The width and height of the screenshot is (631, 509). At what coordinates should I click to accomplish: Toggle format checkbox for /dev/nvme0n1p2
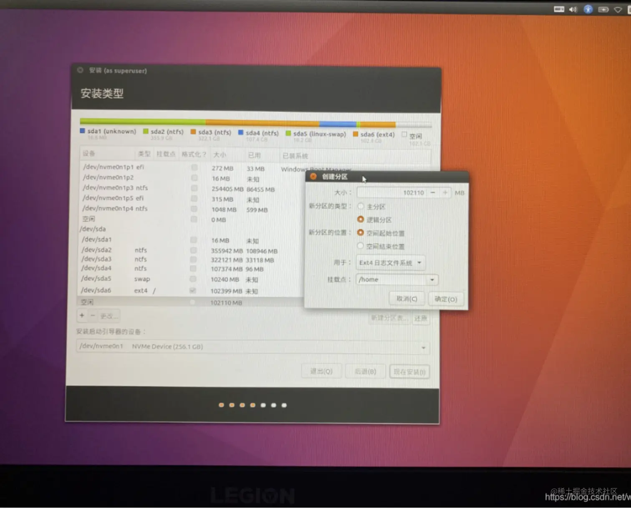click(x=194, y=178)
